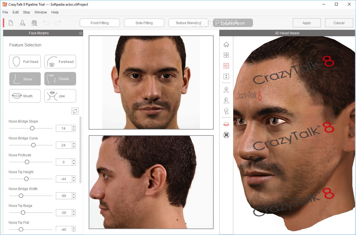The width and height of the screenshot is (356, 235).
Task: Increase Nose Bridge Slope value with up arrow
Action: click(x=74, y=127)
